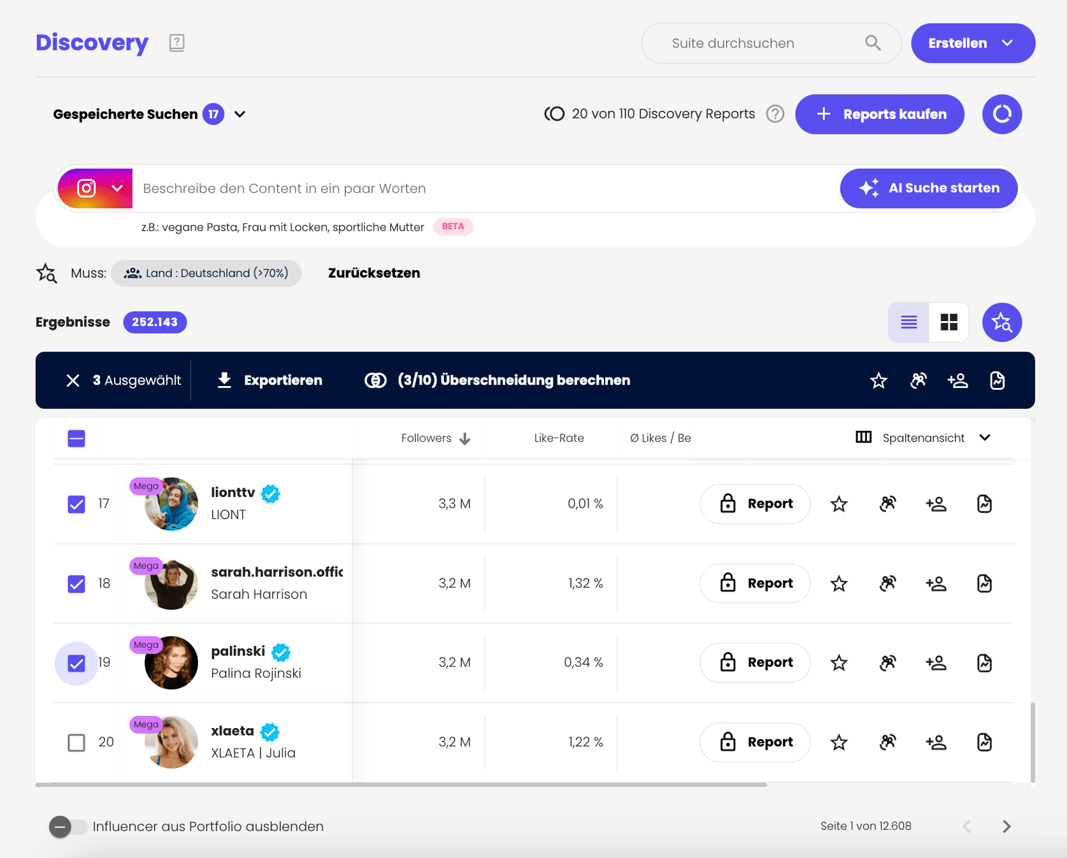The width and height of the screenshot is (1067, 858).
Task: Favorite lionttv with star icon
Action: pyautogui.click(x=839, y=504)
